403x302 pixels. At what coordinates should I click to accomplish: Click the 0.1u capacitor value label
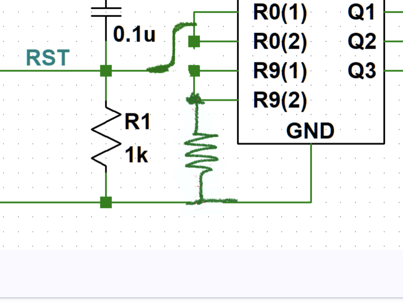point(135,34)
